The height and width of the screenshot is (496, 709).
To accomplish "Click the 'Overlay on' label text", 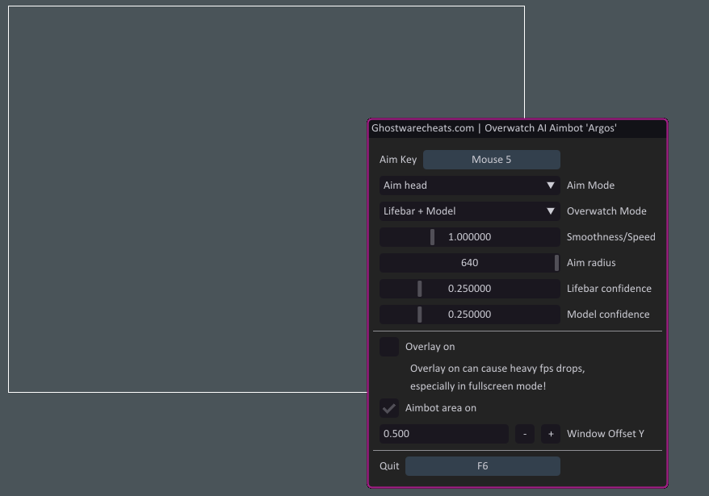I will (x=430, y=347).
